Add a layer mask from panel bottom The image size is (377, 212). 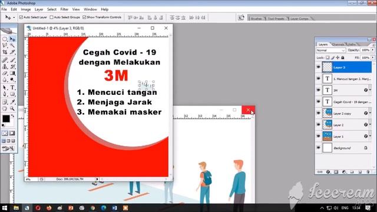point(336,172)
